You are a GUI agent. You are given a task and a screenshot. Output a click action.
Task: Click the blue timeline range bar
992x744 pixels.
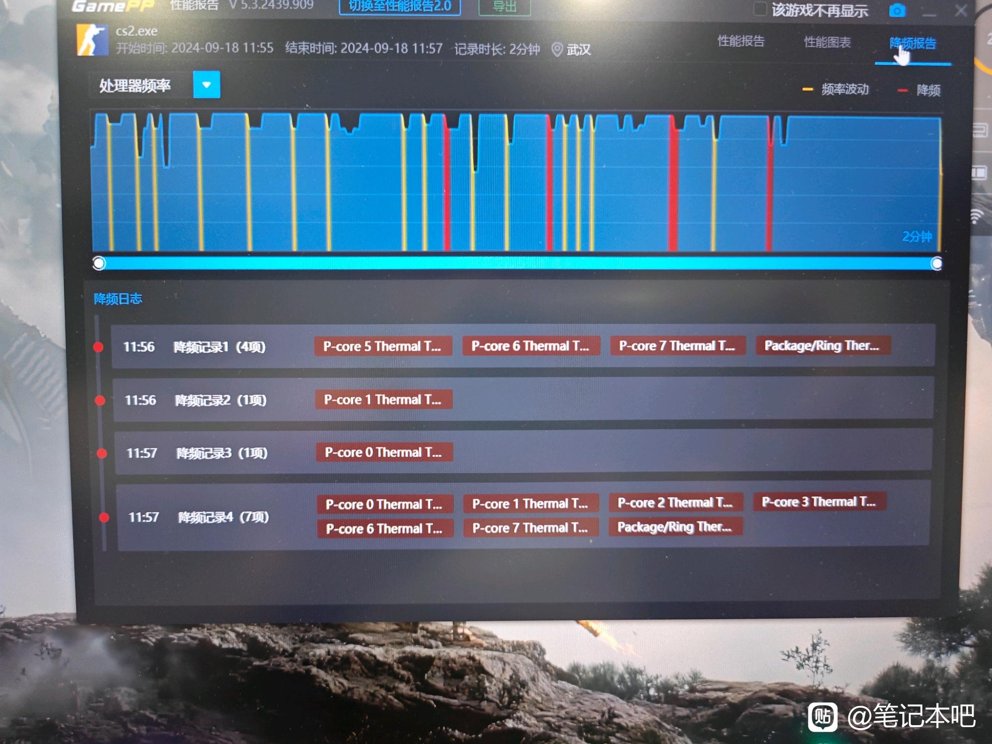tap(518, 263)
